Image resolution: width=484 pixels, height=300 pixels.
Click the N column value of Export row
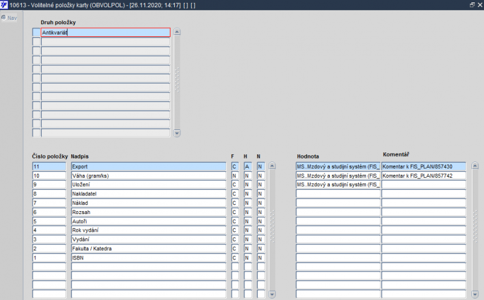(261, 166)
